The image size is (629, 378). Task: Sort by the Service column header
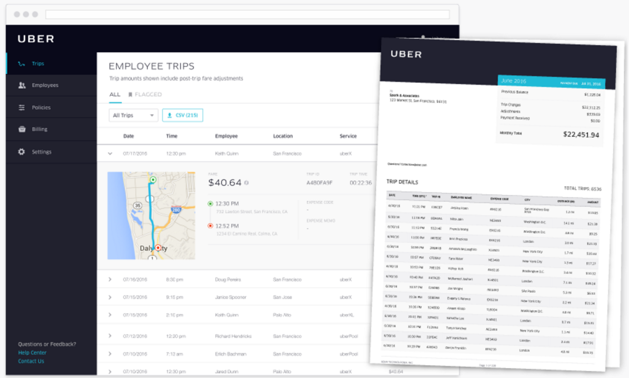(348, 136)
